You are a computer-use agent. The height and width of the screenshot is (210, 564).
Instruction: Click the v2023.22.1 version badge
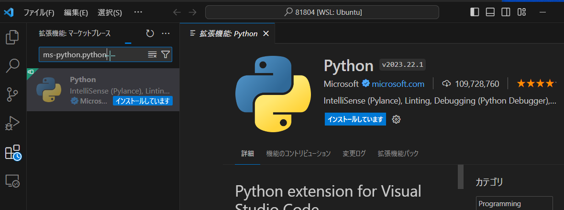(x=402, y=65)
